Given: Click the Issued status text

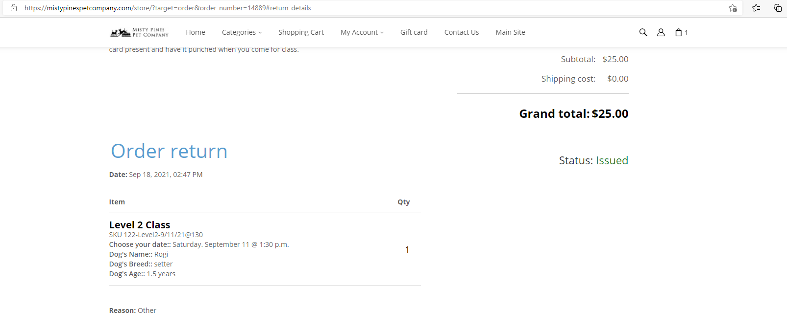Looking at the screenshot, I should tap(612, 160).
